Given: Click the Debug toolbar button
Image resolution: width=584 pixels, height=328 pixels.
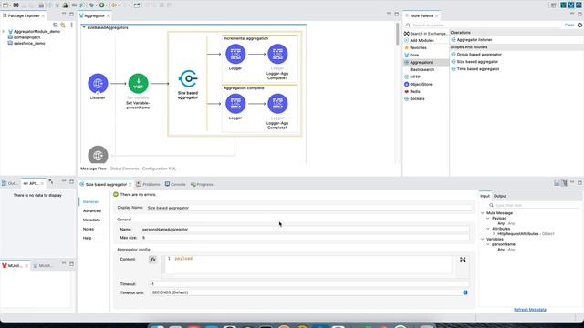Looking at the screenshot, I should pos(91,5).
